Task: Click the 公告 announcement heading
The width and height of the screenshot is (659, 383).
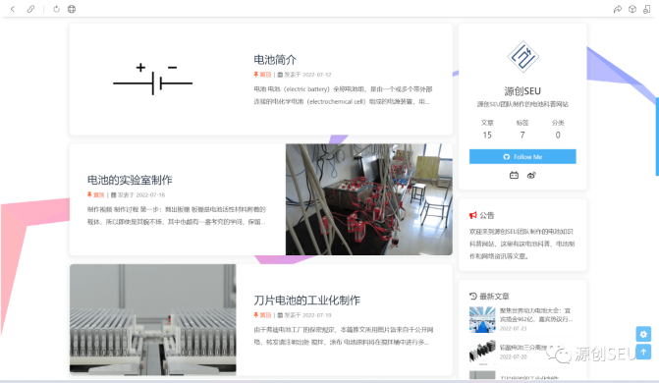Action: coord(481,215)
